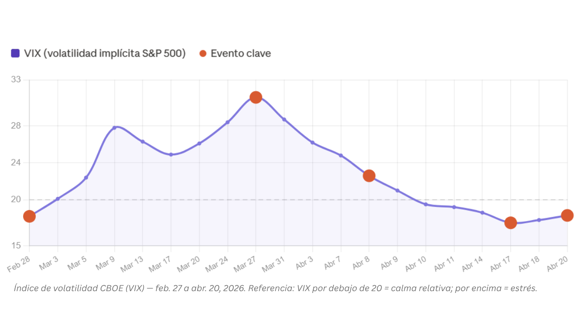
Task: Select the Abr 3 data point
Action: (x=312, y=143)
